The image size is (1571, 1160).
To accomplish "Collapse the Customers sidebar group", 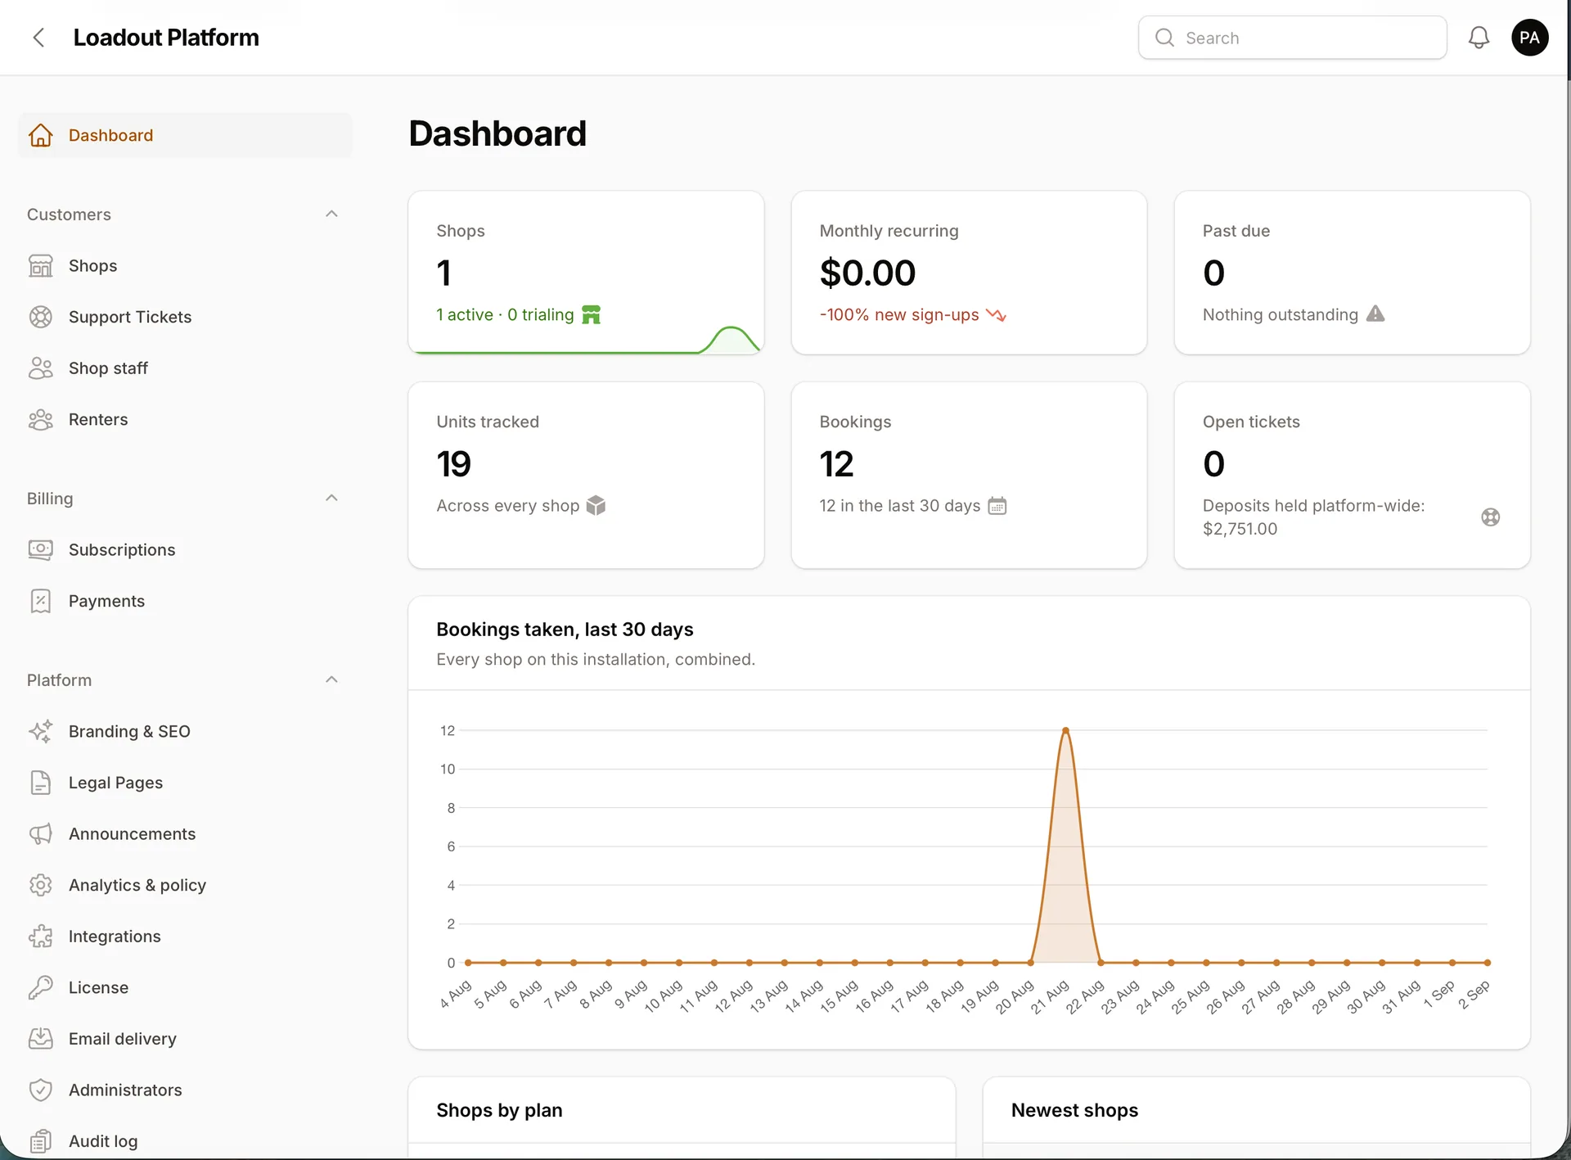I will (x=331, y=214).
